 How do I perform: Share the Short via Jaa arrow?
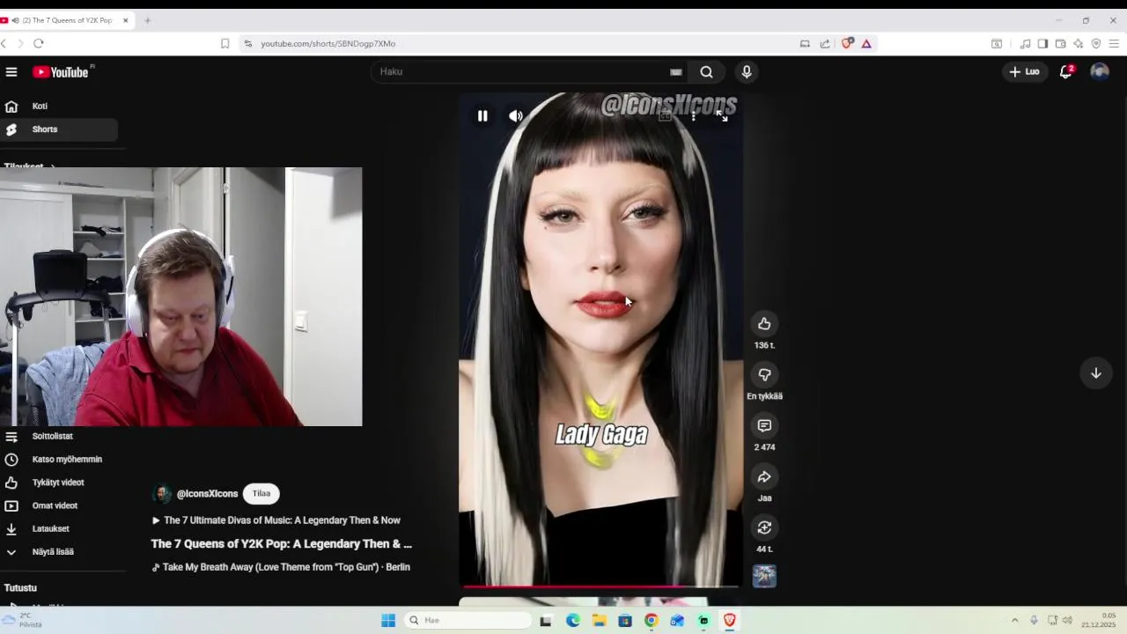764,476
